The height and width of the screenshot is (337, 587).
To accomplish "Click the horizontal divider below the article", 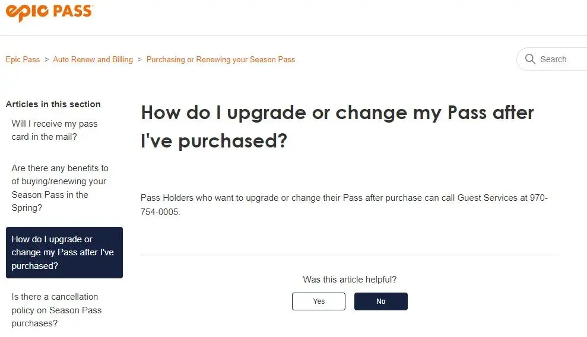I will (350, 255).
